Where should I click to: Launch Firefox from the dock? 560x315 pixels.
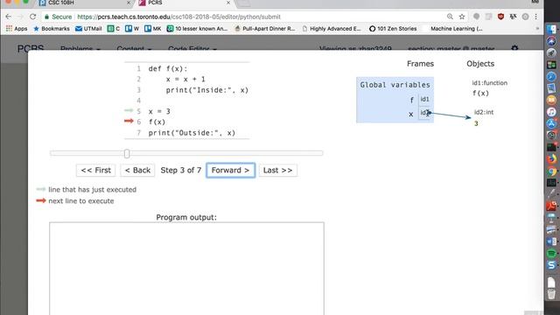(551, 159)
